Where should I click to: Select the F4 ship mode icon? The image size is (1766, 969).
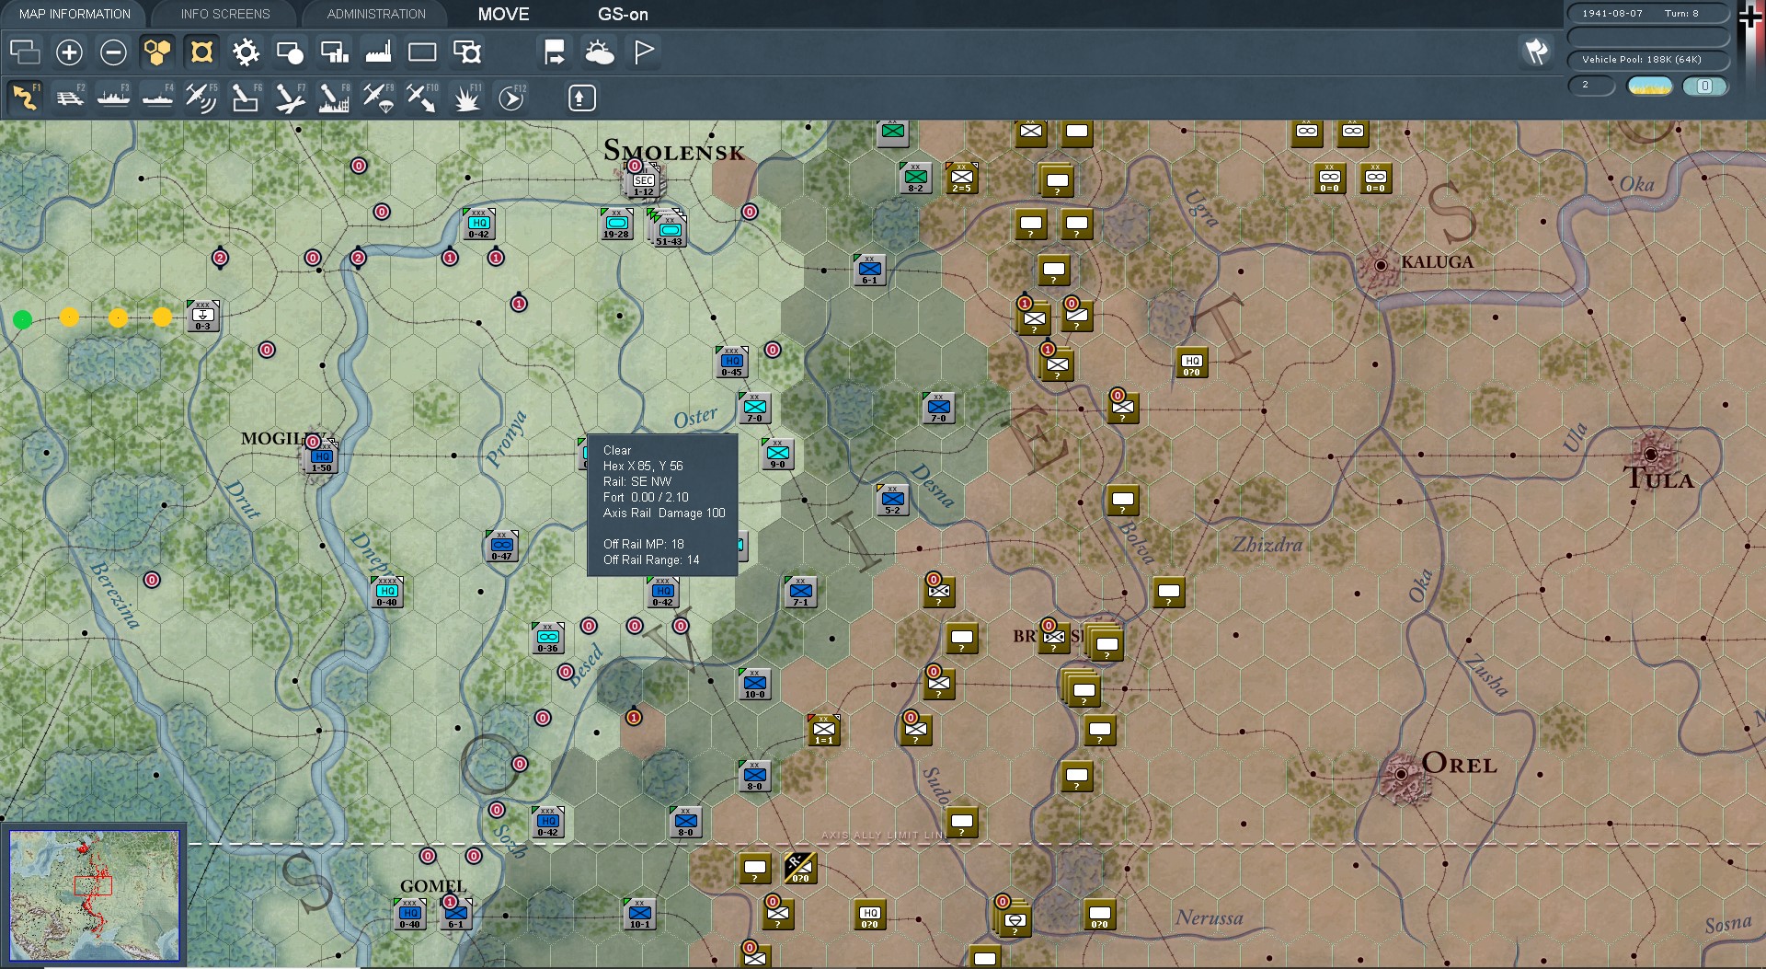(157, 98)
